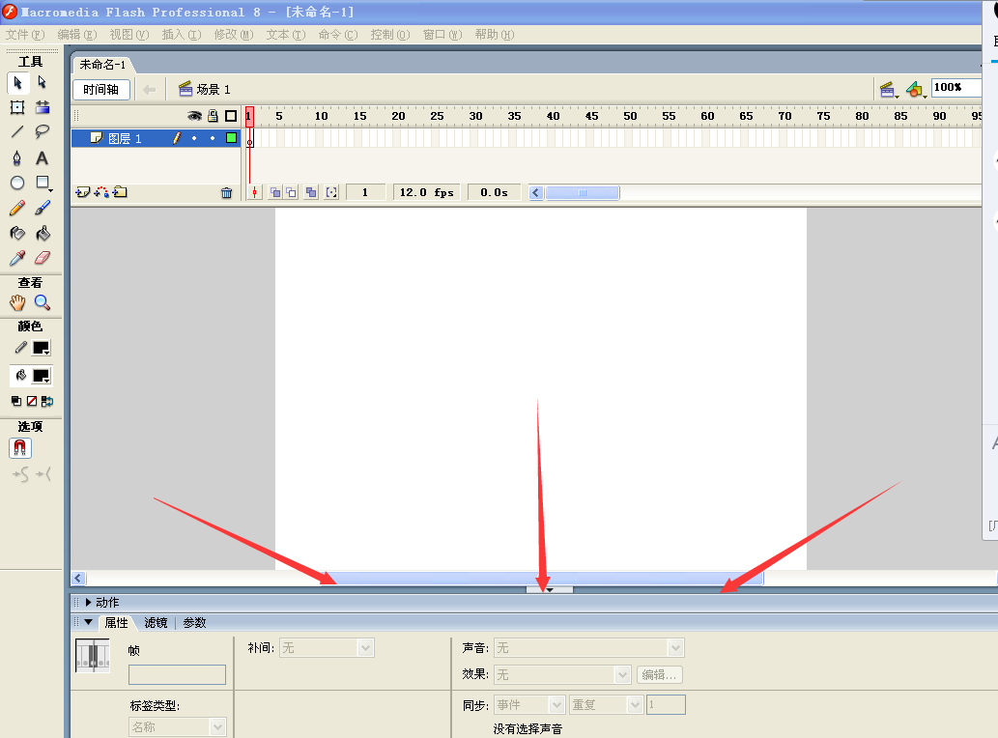Screen dimensions: 998x738
Task: Pick the Paint Bucket tool
Action: (43, 233)
